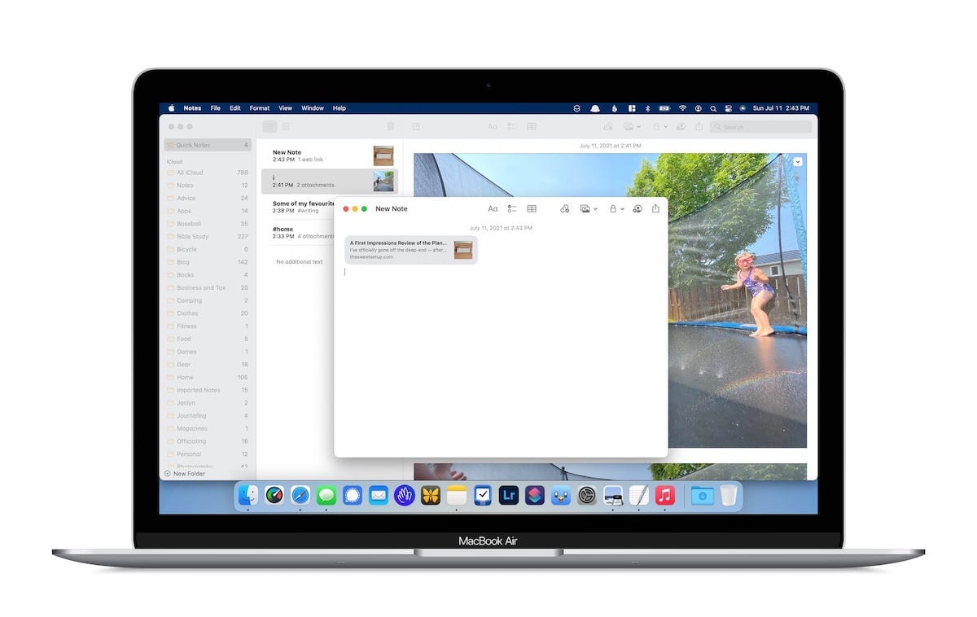Open the Apple menu
The image size is (977, 617).
click(171, 108)
